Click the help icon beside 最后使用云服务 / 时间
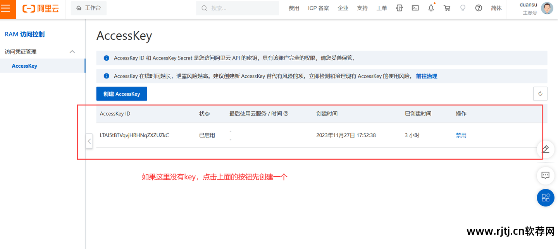This screenshot has width=558, height=249. coord(286,114)
